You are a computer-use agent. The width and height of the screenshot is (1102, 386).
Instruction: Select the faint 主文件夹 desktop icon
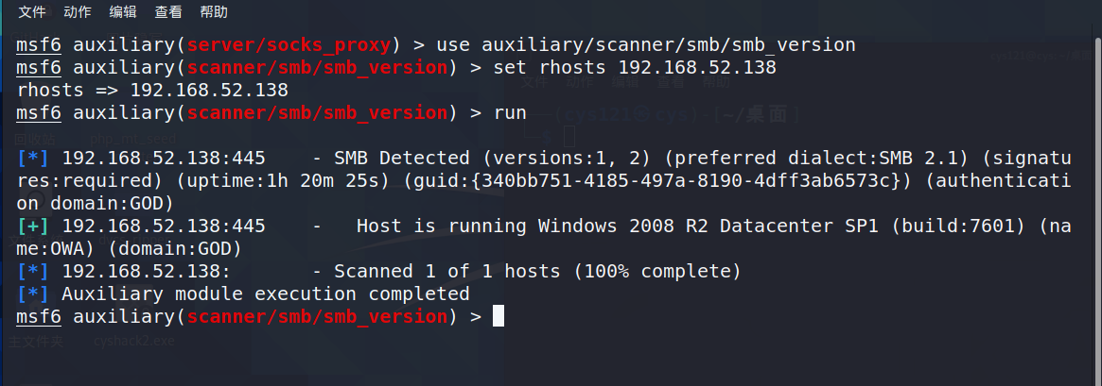pos(35,341)
